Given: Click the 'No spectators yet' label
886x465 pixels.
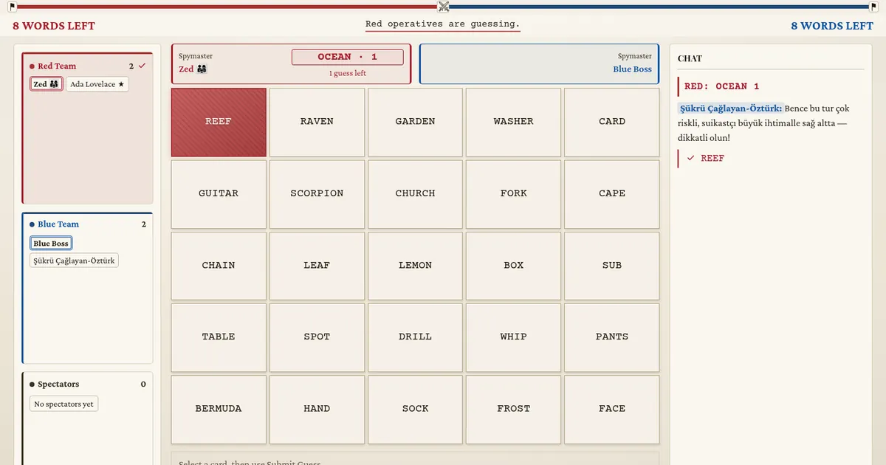Looking at the screenshot, I should [x=64, y=404].
